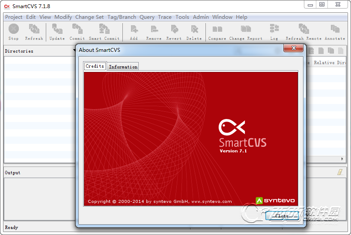Screen dimensions: 351x235
Task: Maximize the SmartCVS main window
Action: (x=322, y=4)
